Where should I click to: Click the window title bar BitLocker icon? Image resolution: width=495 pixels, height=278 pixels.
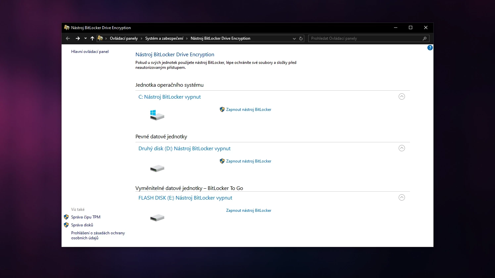(x=67, y=27)
